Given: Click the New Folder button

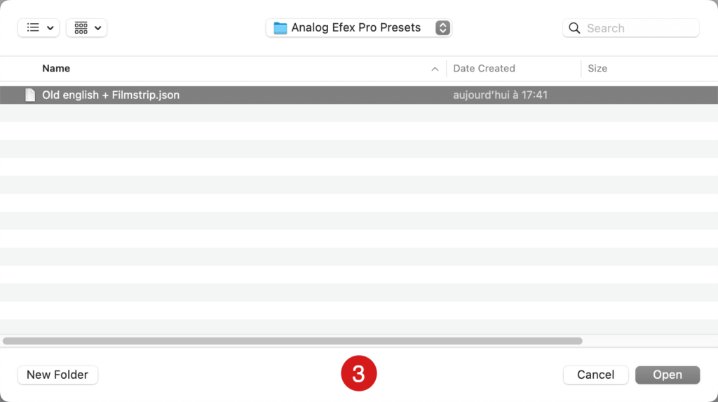Looking at the screenshot, I should (x=57, y=375).
